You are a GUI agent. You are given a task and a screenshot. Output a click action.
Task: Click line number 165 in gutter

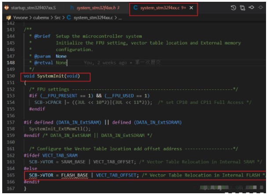coord(11,175)
